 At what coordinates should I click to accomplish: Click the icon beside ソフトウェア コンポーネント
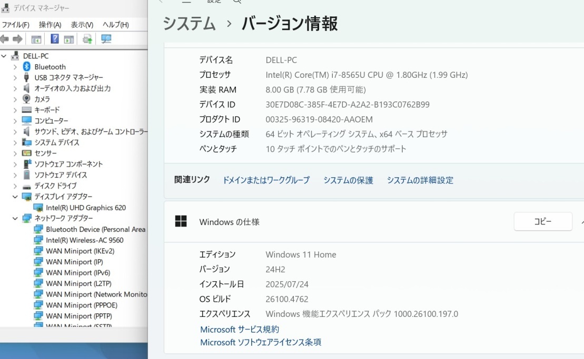(x=27, y=163)
